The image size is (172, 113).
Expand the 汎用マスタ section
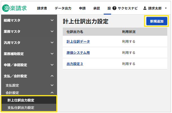coord(28,43)
